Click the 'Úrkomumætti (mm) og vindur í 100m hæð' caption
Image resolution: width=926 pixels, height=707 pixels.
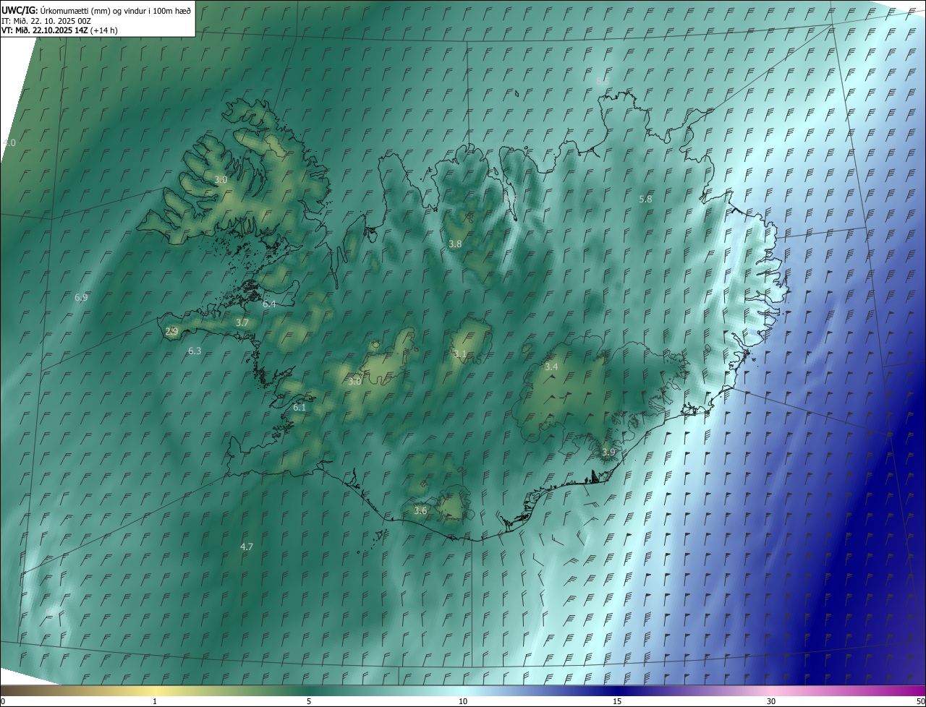pyautogui.click(x=116, y=10)
